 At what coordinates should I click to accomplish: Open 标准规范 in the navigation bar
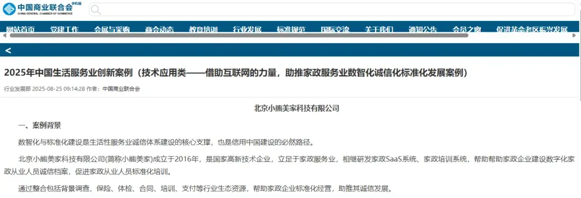click(291, 30)
